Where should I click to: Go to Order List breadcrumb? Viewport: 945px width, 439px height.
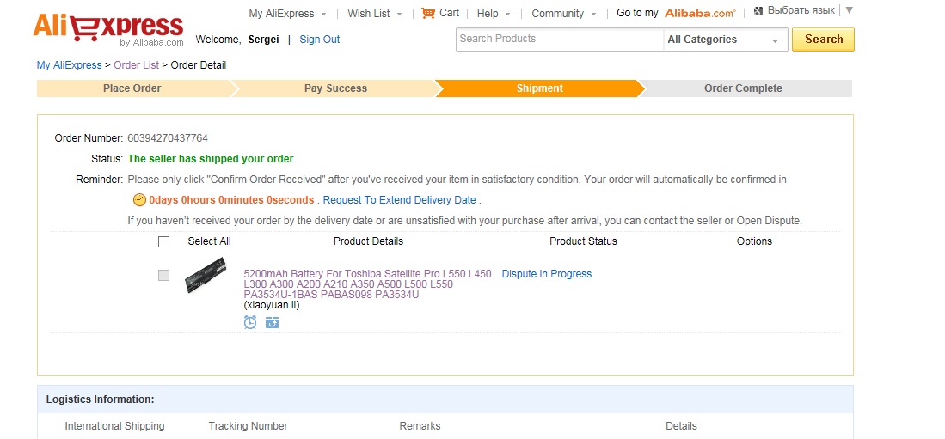pos(137,65)
